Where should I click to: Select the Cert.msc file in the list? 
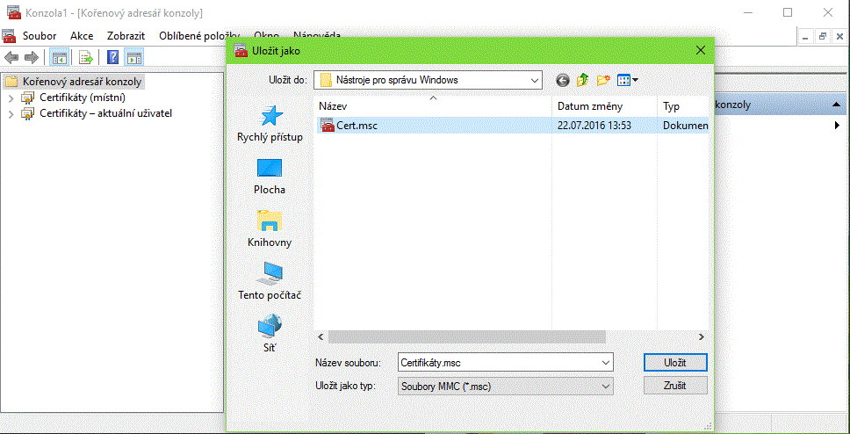[x=357, y=126]
